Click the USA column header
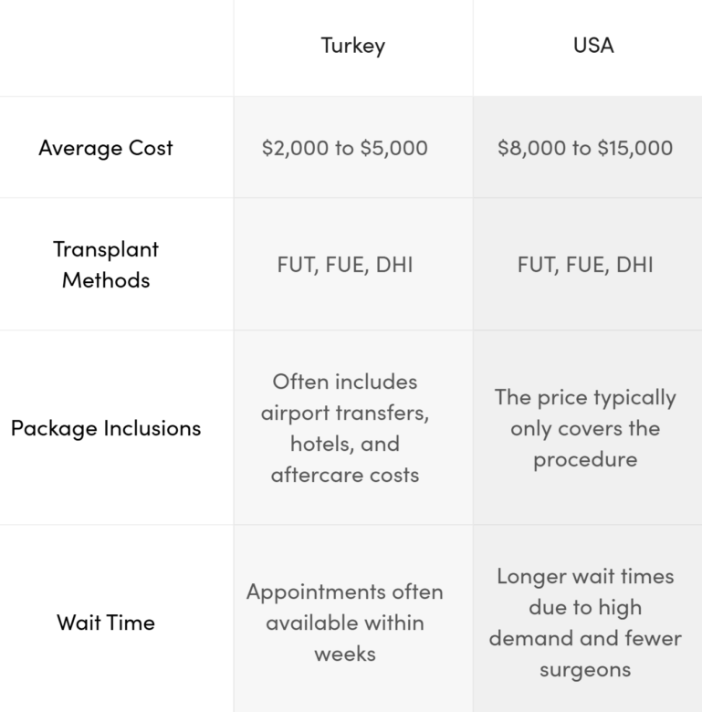This screenshot has height=712, width=702. pos(587,46)
